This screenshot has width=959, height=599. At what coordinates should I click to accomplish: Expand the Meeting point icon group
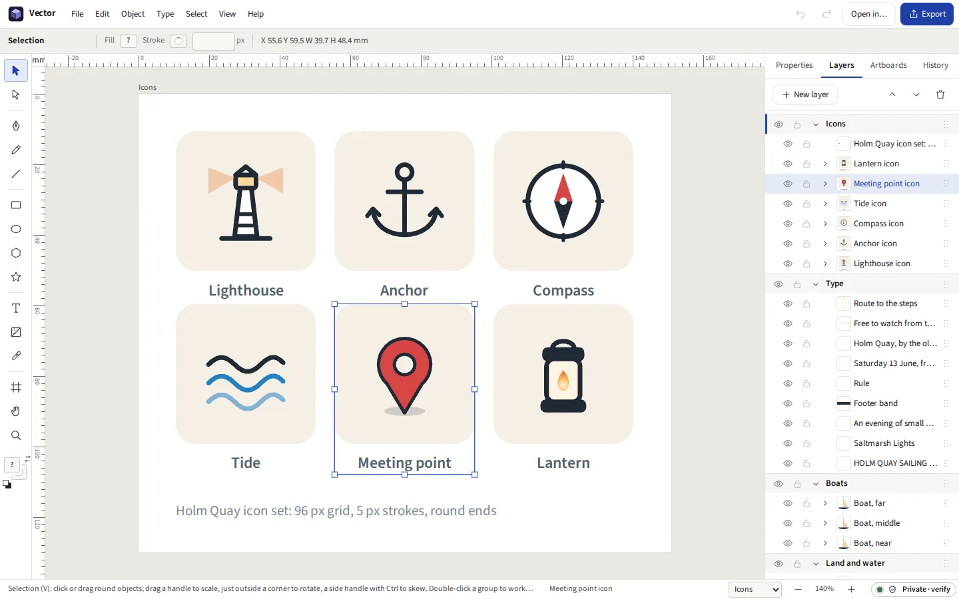point(824,184)
